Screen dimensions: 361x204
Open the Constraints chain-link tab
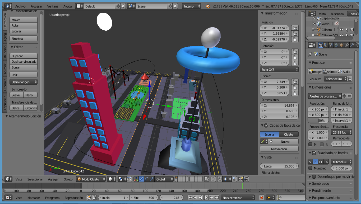coord(347,45)
